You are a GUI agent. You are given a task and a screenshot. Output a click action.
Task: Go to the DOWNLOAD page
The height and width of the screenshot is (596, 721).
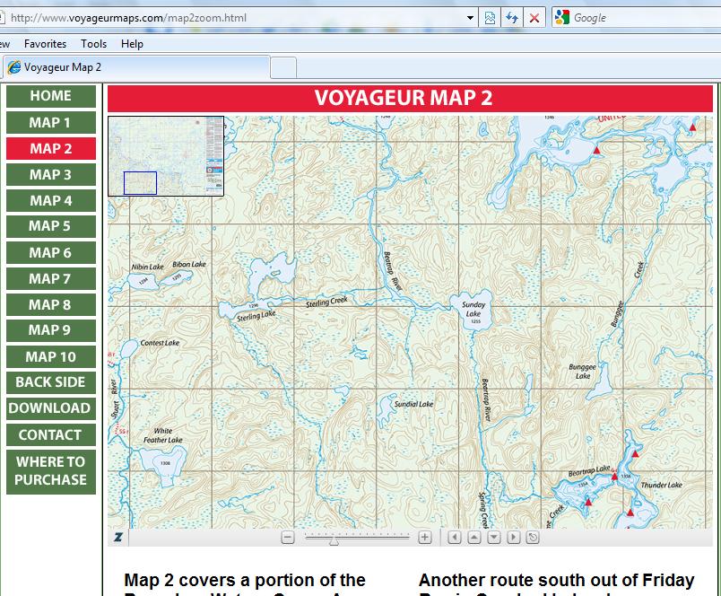point(51,408)
